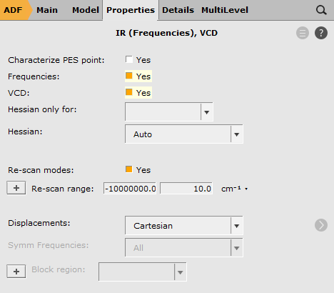
Task: Open the cm⁻¹ unit selector arrow
Action: click(246, 189)
